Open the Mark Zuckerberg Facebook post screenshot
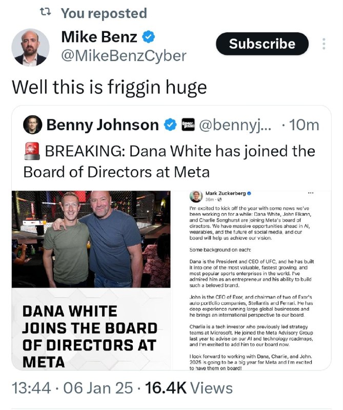This screenshot has height=410, width=343. [x=251, y=280]
